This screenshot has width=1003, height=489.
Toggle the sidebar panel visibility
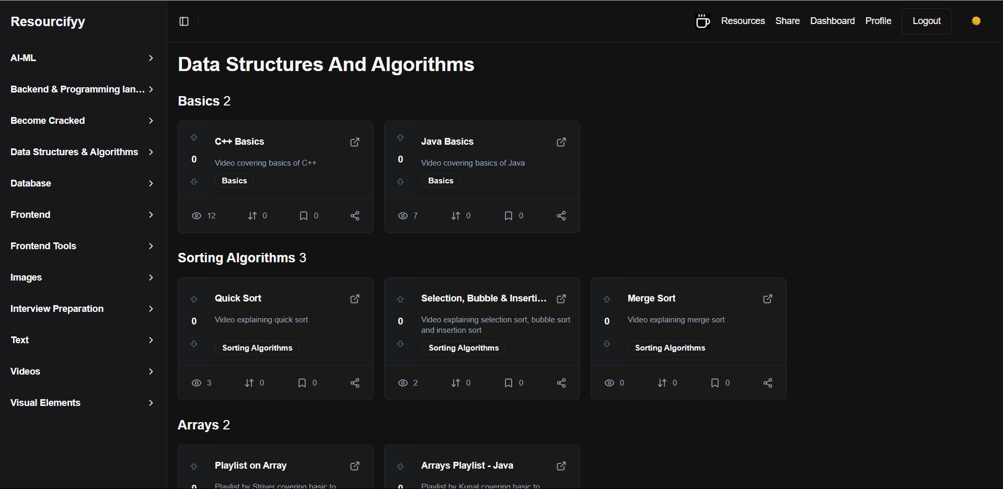184,21
